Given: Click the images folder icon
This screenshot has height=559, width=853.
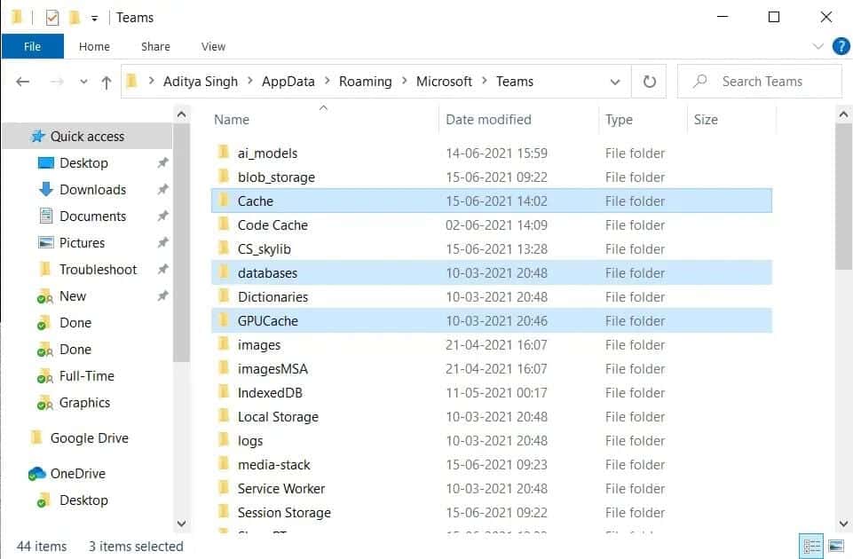Looking at the screenshot, I should click(223, 343).
